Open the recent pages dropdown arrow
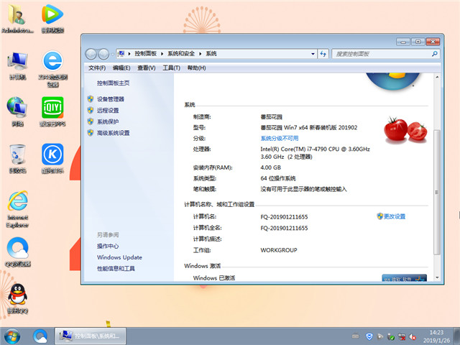 click(112, 55)
